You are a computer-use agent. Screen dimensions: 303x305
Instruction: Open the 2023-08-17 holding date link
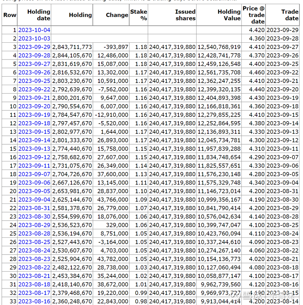(x=34, y=293)
